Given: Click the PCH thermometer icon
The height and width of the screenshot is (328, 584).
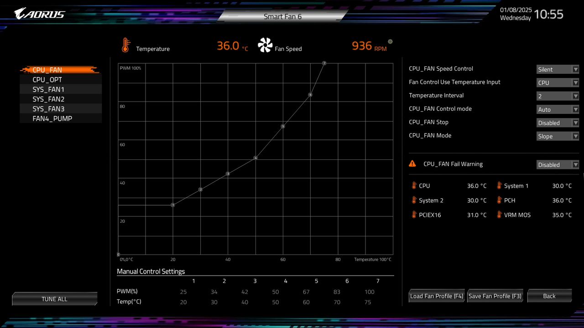Looking at the screenshot, I should point(499,200).
